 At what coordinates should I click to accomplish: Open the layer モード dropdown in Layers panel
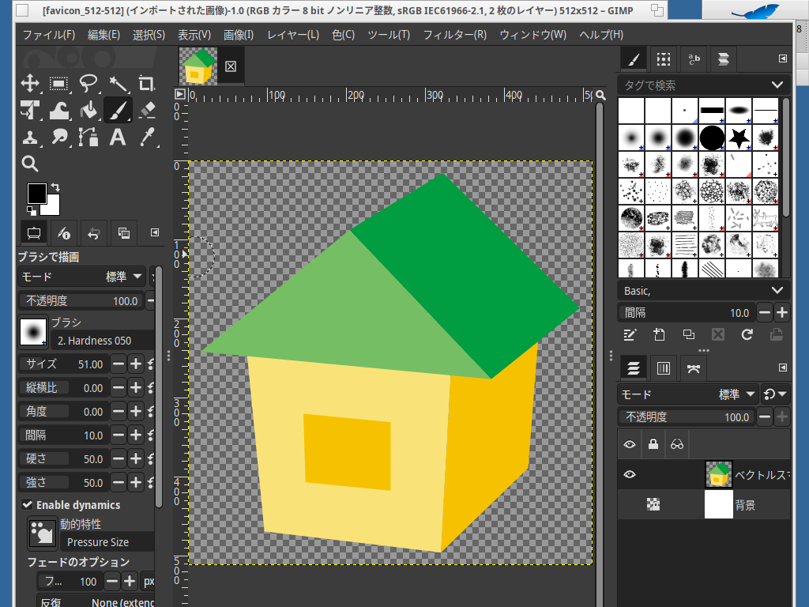688,394
